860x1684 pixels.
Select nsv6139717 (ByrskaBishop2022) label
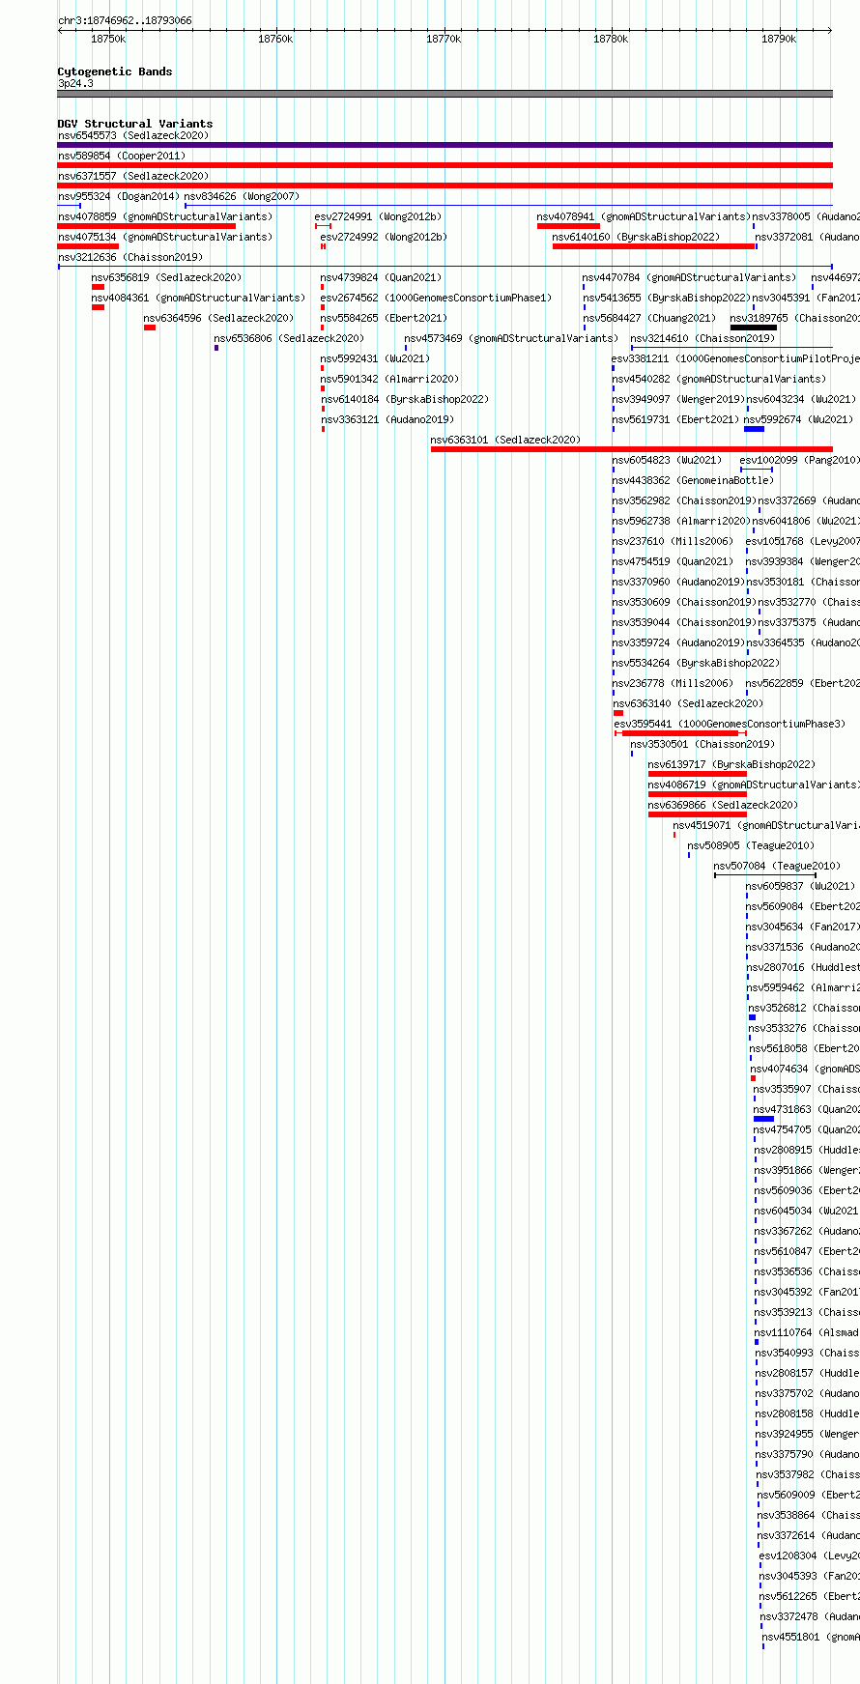point(732,764)
